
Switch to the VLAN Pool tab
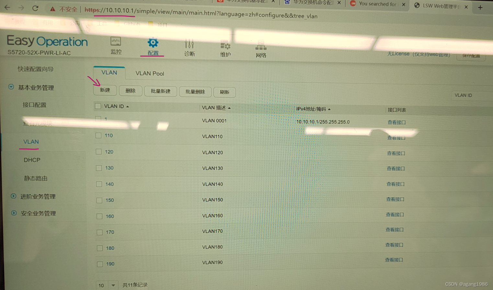click(x=150, y=74)
